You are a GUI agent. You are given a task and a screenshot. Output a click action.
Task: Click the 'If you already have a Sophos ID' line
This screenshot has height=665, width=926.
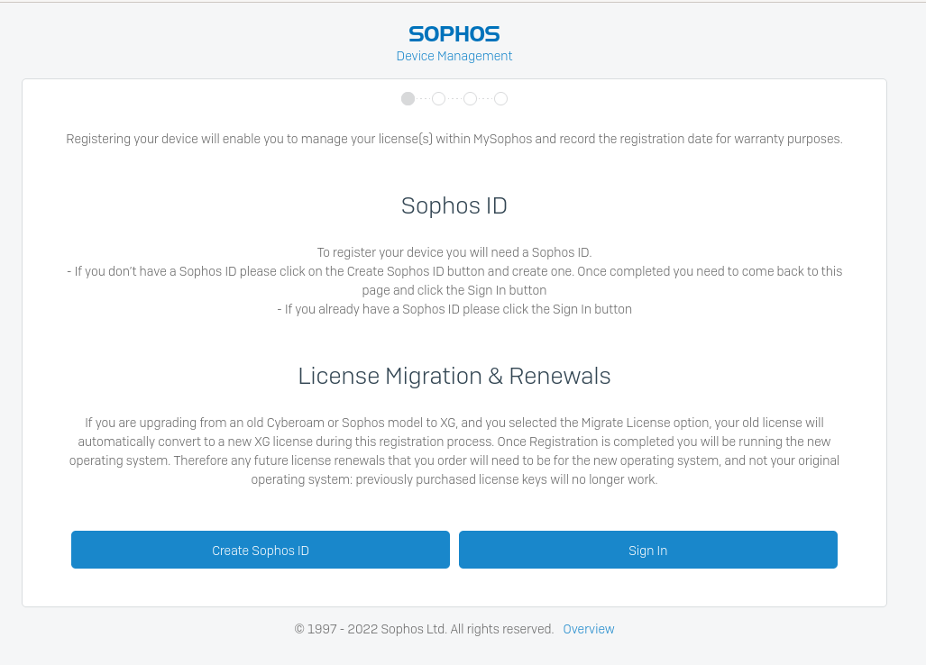454,309
